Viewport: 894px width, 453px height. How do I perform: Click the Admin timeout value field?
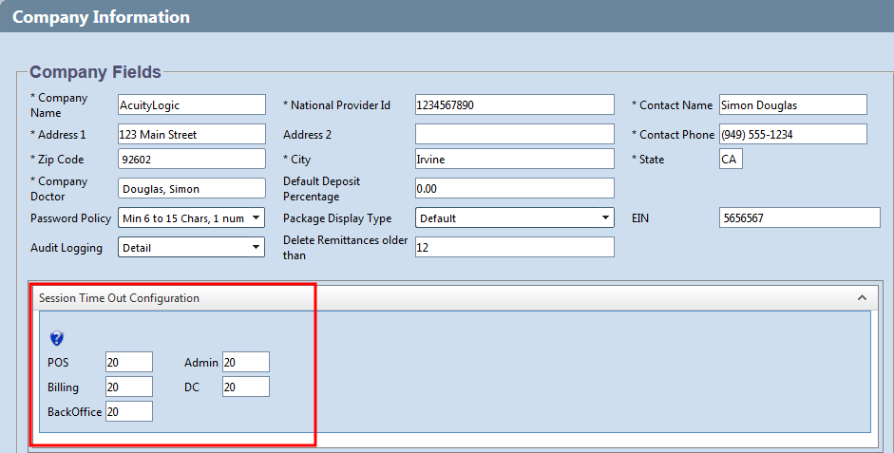(246, 362)
